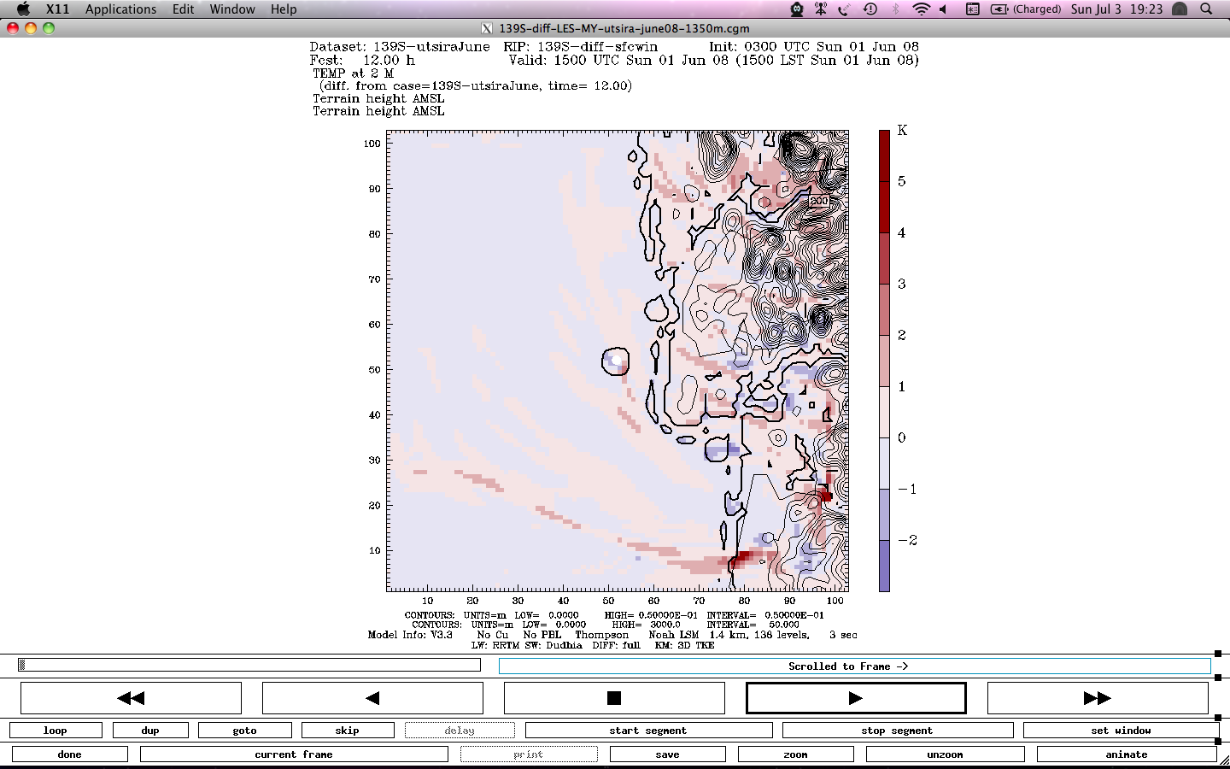The height and width of the screenshot is (769, 1230).
Task: Click the fast forward double-arrow button
Action: coord(1098,698)
